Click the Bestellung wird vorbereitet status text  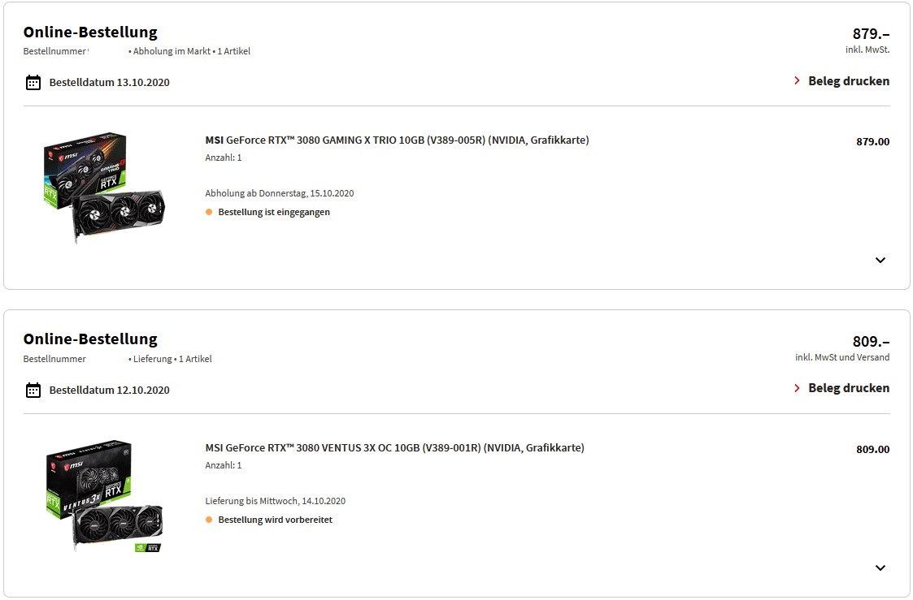[276, 520]
